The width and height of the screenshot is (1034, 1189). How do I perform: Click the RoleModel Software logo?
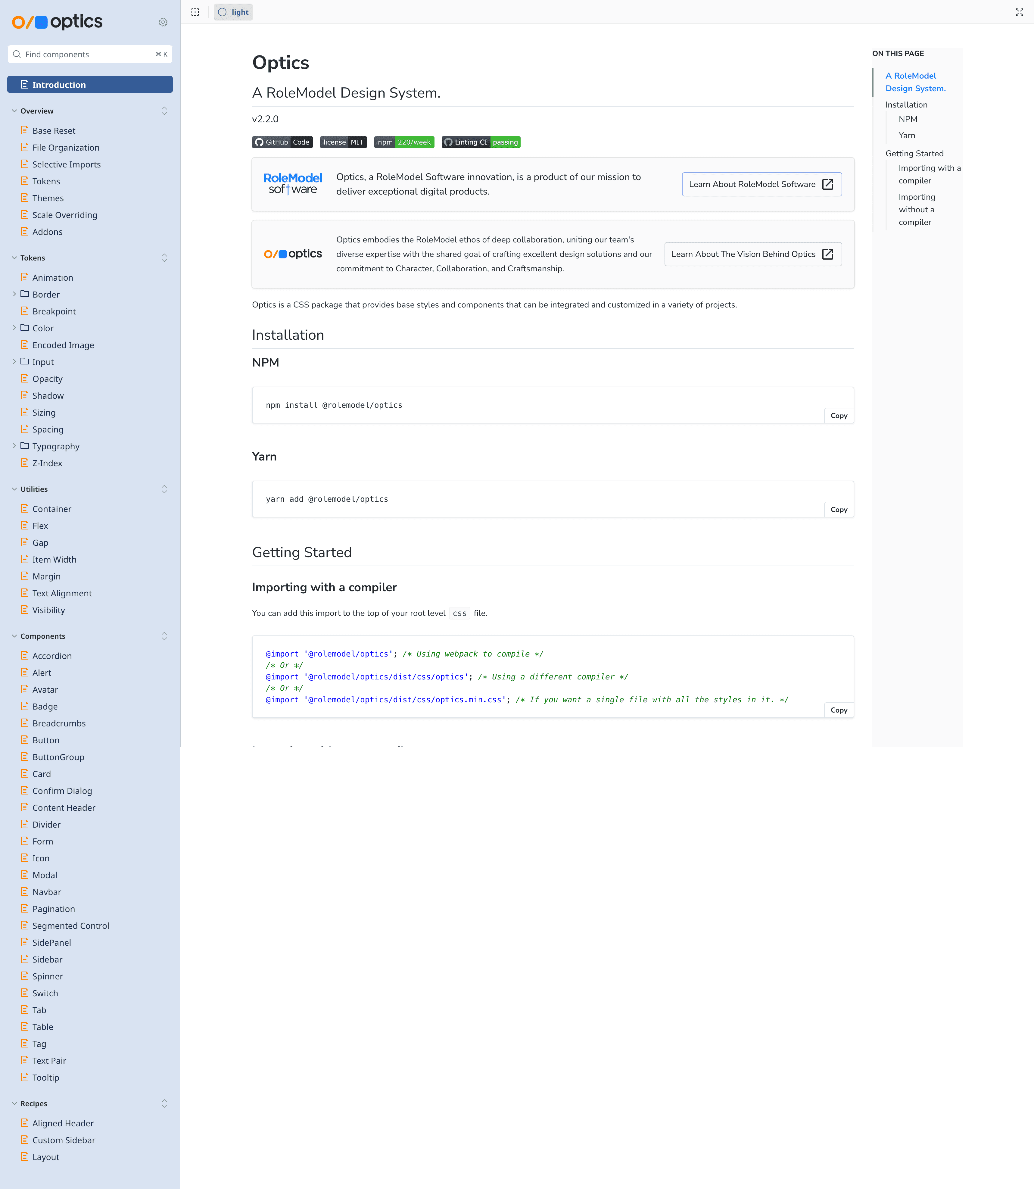point(293,184)
